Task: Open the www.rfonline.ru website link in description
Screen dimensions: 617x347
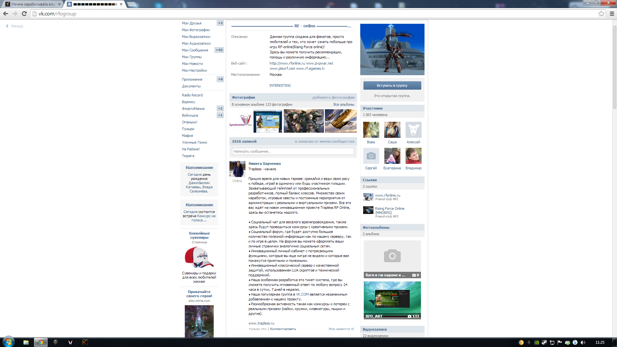Action: point(287,63)
